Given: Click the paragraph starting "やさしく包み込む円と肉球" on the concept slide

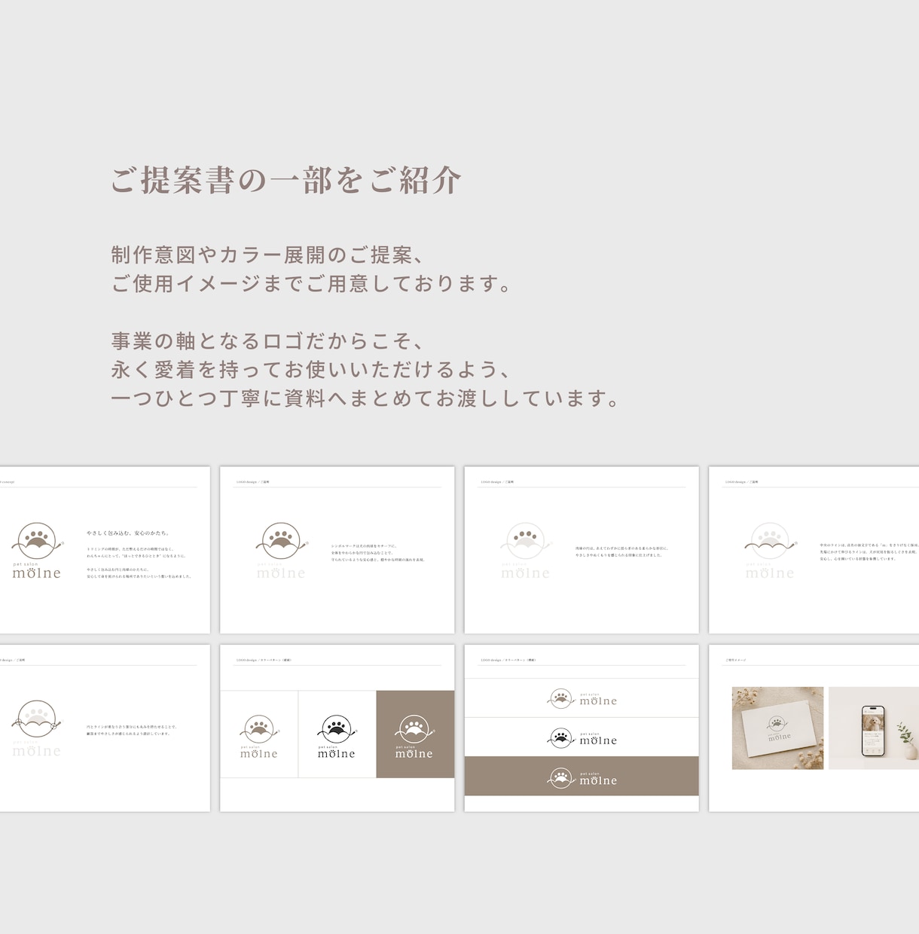Looking at the screenshot, I should pyautogui.click(x=139, y=572).
